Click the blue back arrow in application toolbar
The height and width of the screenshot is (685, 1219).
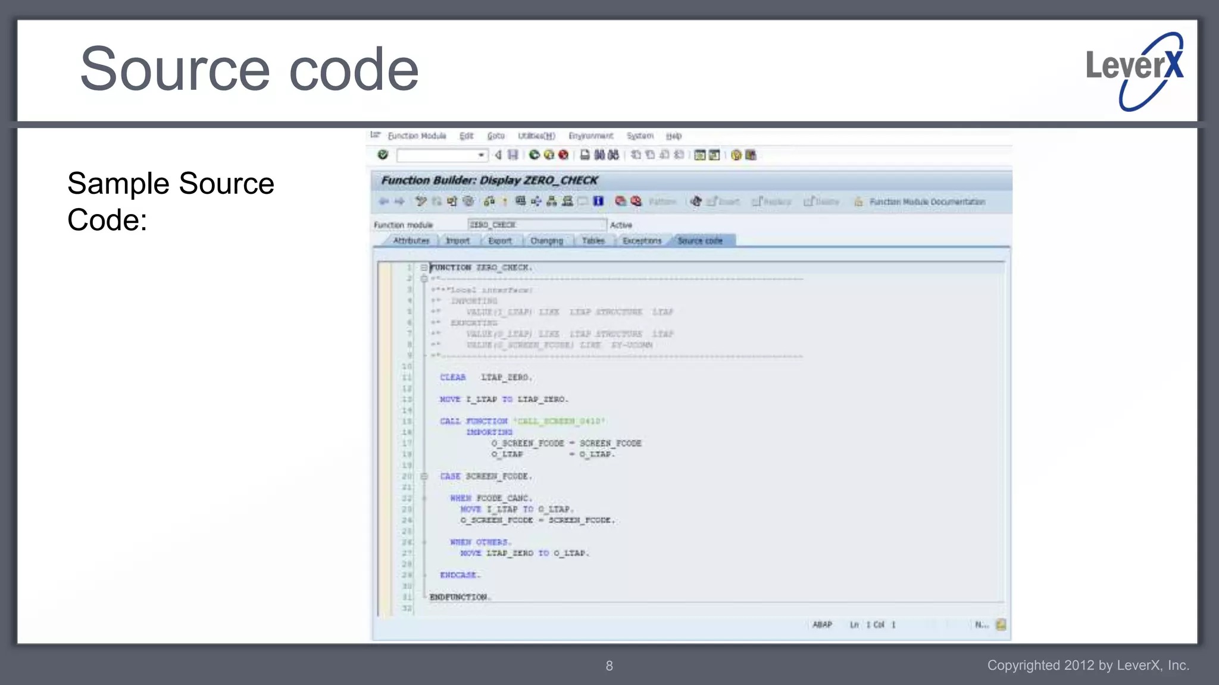tap(384, 201)
